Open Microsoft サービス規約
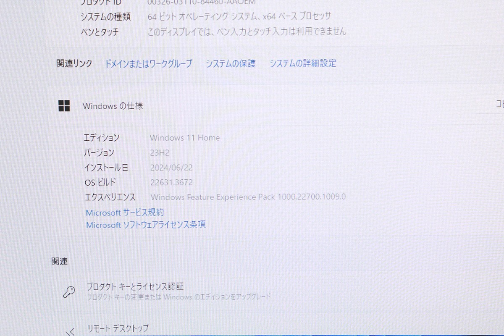504x336 pixels. click(x=124, y=213)
